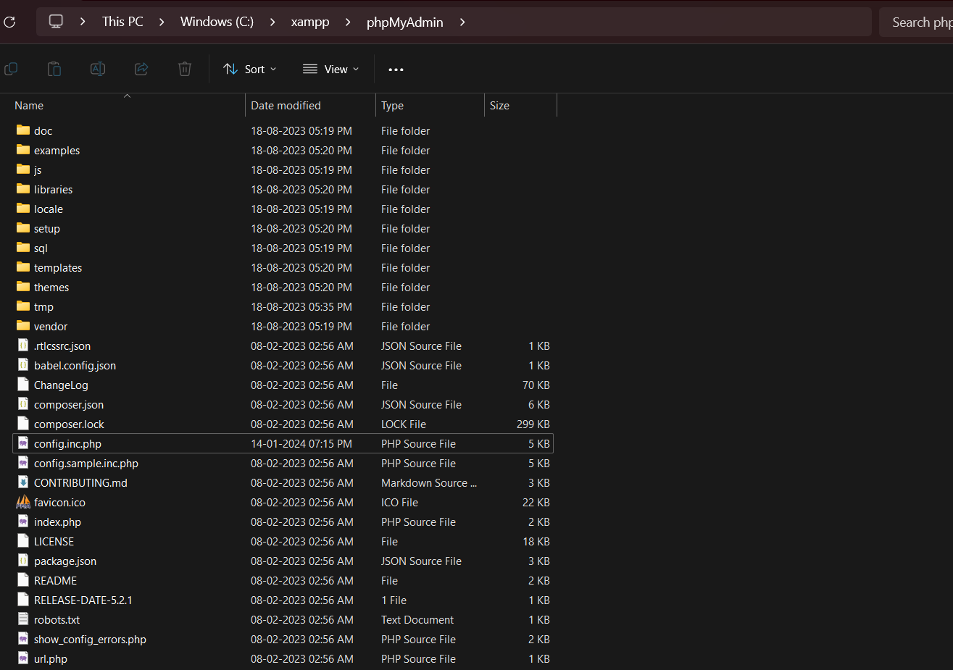Select the show_config_errors.php file name
Image resolution: width=953 pixels, height=670 pixels.
click(x=90, y=639)
